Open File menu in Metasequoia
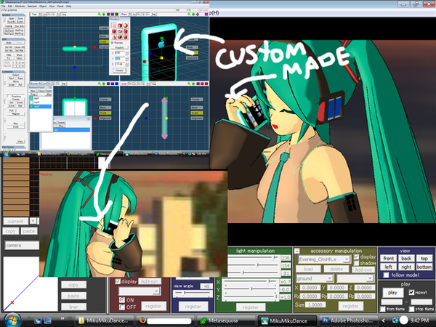The height and width of the screenshot is (327, 436). coord(4,6)
